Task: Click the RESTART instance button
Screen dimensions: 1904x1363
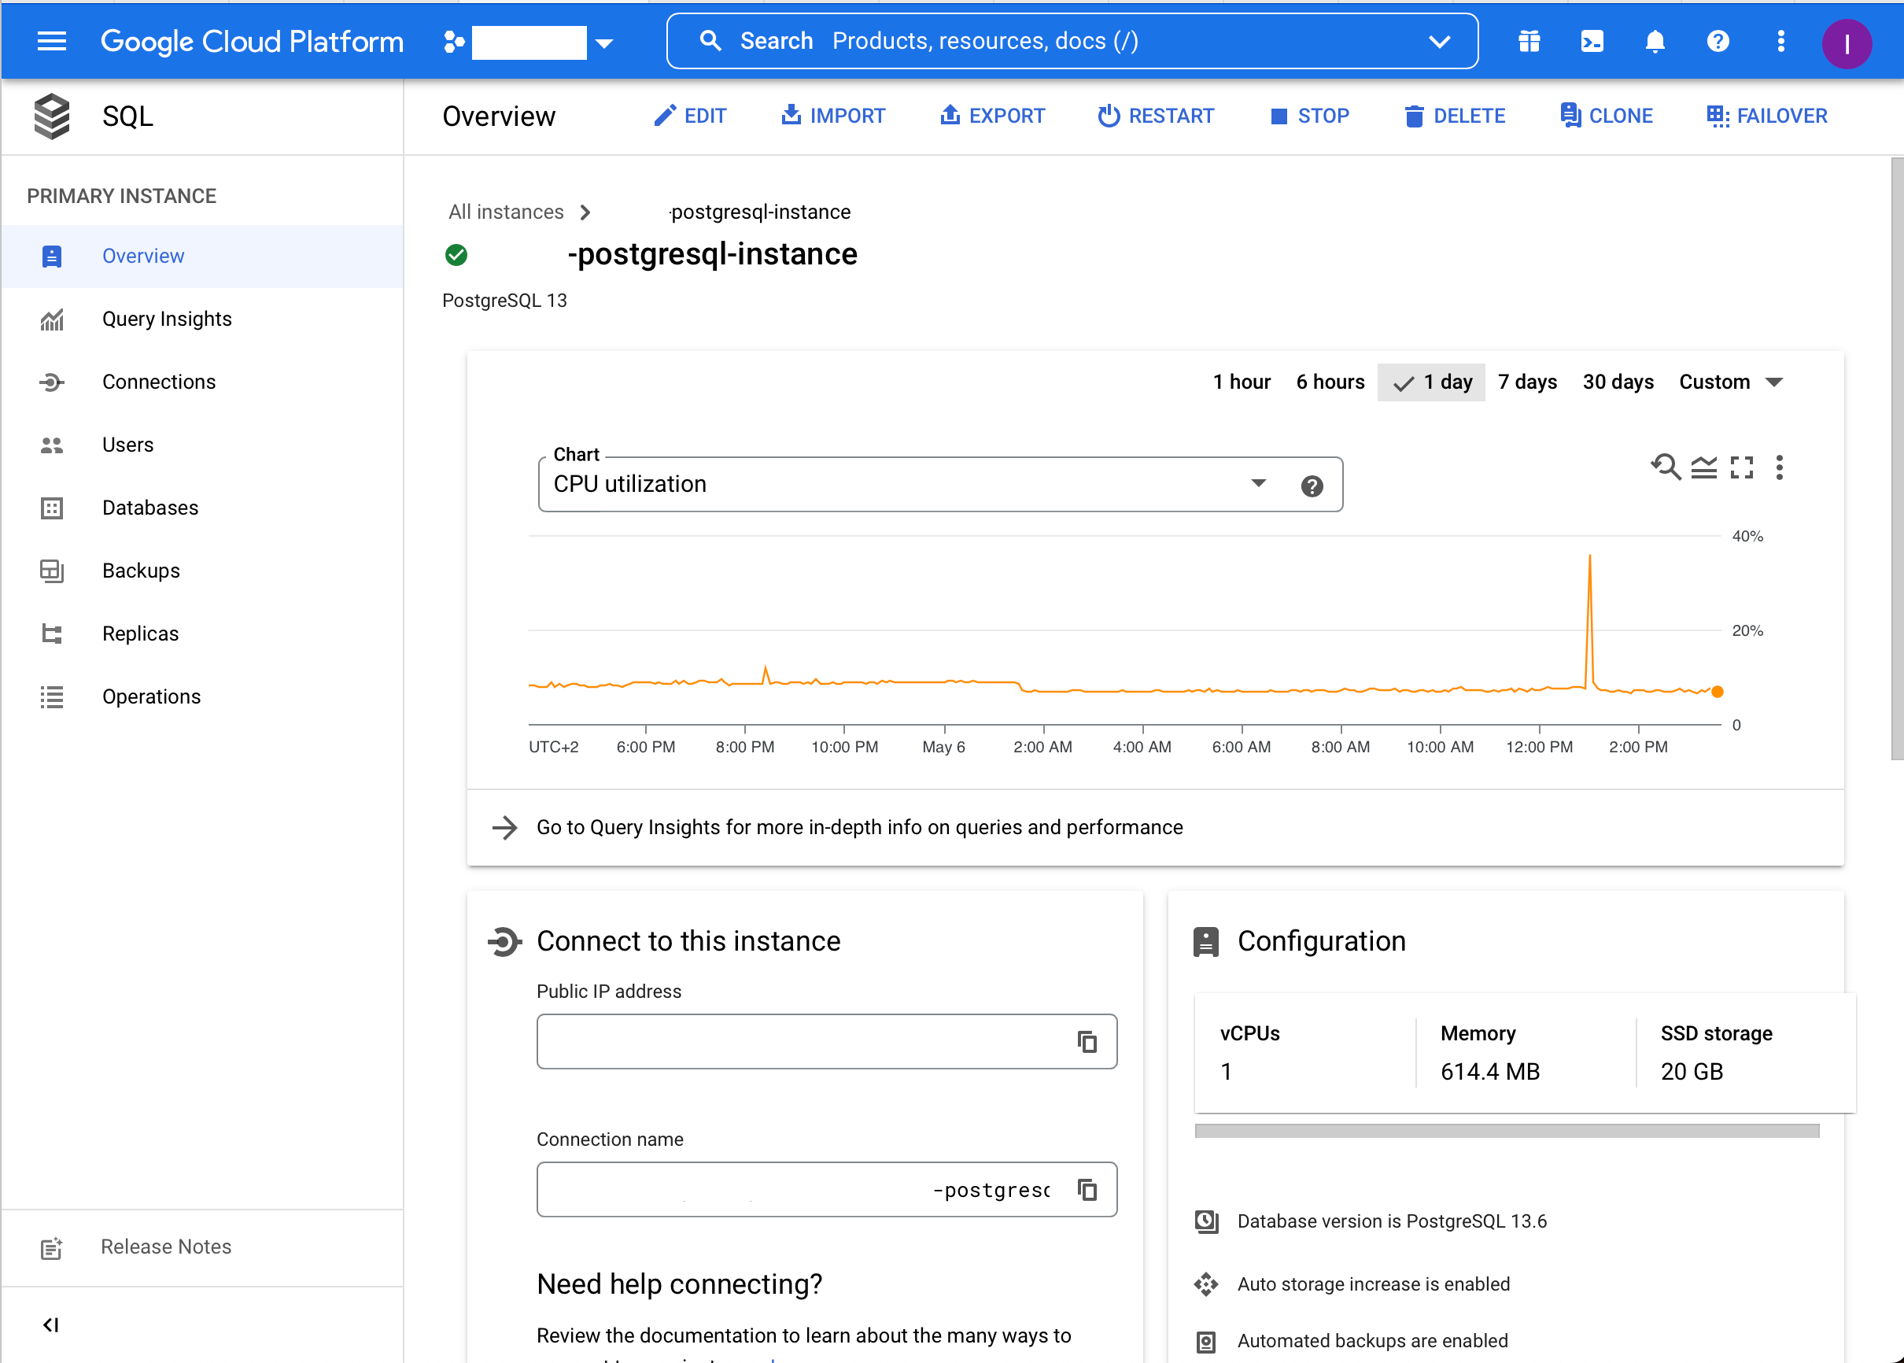Action: click(1157, 116)
